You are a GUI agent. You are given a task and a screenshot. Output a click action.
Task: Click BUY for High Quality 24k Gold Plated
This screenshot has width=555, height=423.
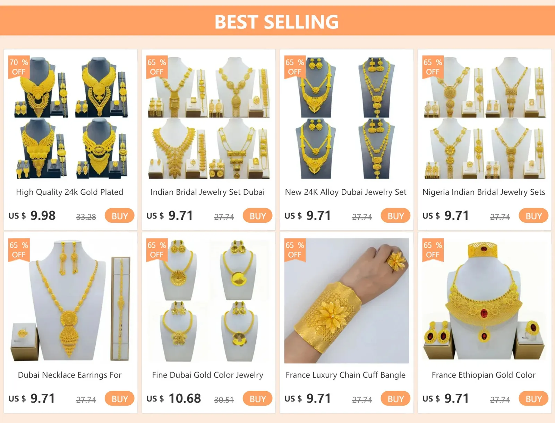(120, 216)
